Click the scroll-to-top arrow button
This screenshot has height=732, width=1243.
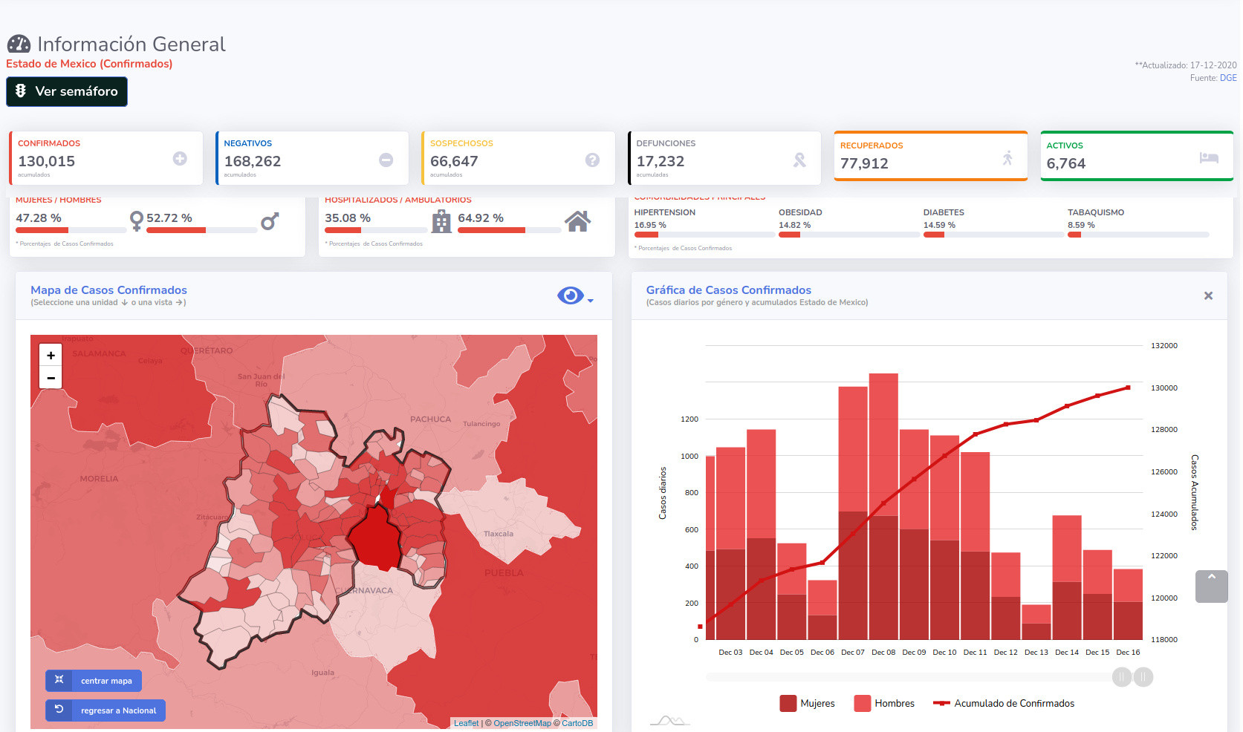pos(1211,586)
